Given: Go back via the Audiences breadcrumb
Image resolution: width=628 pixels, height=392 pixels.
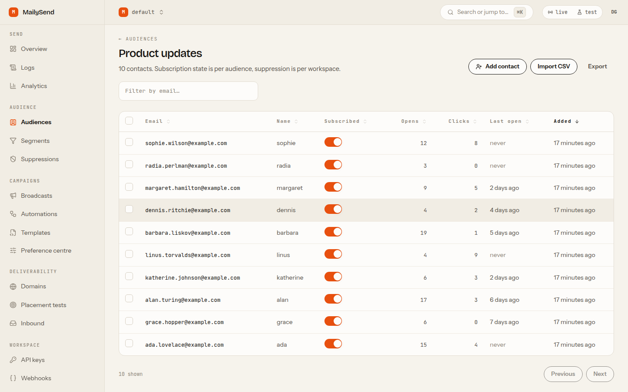Looking at the screenshot, I should pyautogui.click(x=138, y=39).
